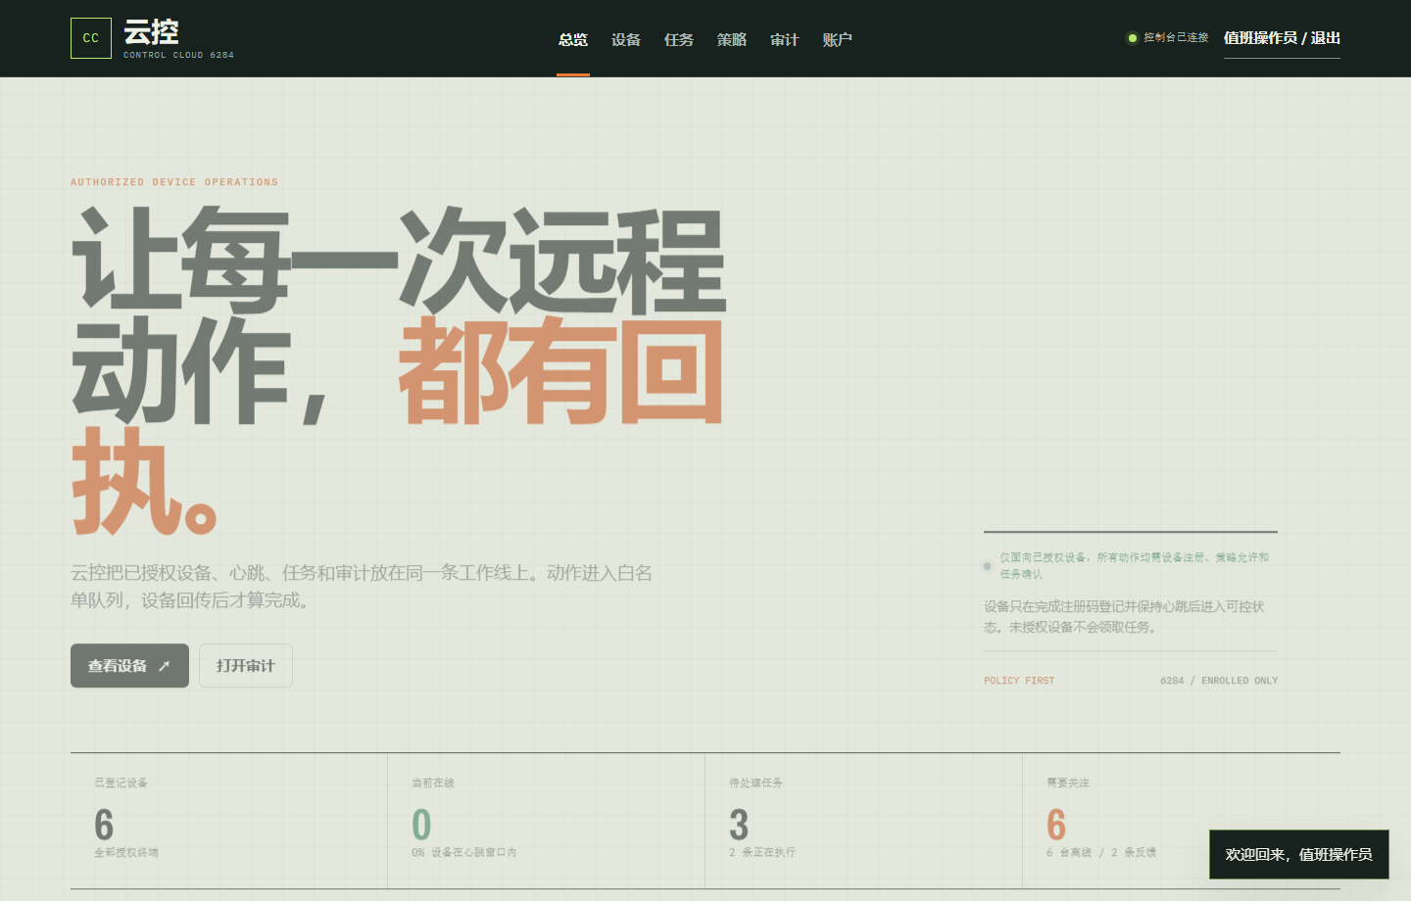Open the 总览 navigation tab
This screenshot has width=1411, height=901.
(573, 39)
